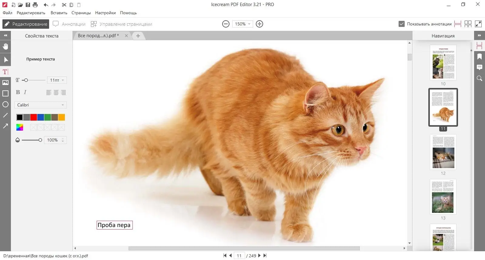Activate the Text tool in left toolbar
The image size is (485, 260).
[x=5, y=72]
